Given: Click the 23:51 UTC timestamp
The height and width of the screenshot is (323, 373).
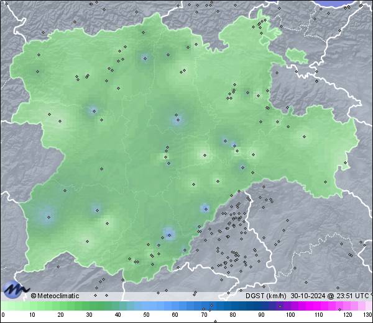Looking at the screenshot, I should [352, 296].
